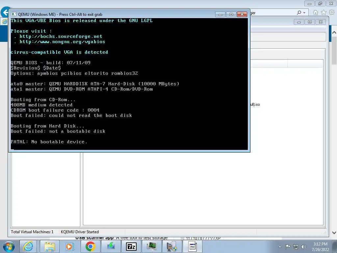The width and height of the screenshot is (337, 253).
Task: Minimize the QEMU Manager window behind
Action: coord(299,22)
